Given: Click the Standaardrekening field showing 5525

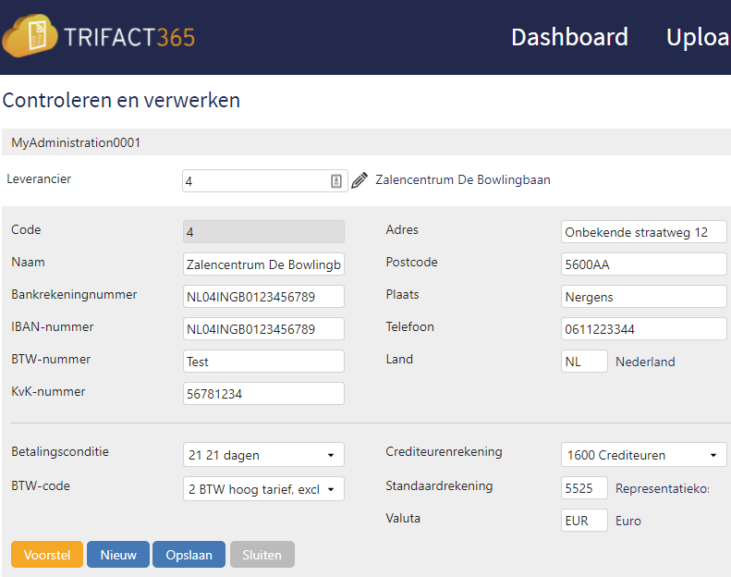Looking at the screenshot, I should click(x=584, y=488).
